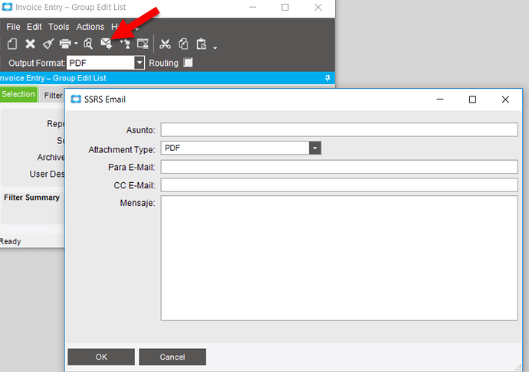Click the Print toolbar icon

click(65, 44)
